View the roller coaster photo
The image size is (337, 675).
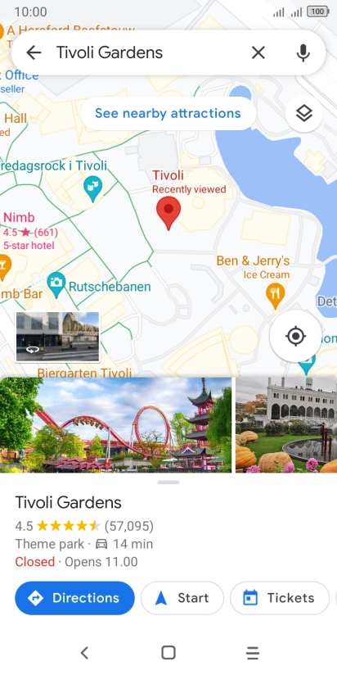(115, 425)
